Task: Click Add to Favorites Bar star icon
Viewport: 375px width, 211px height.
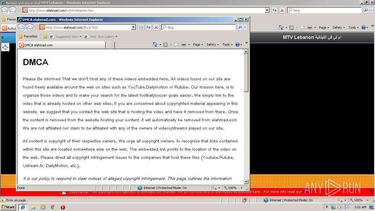Action: pos(45,37)
